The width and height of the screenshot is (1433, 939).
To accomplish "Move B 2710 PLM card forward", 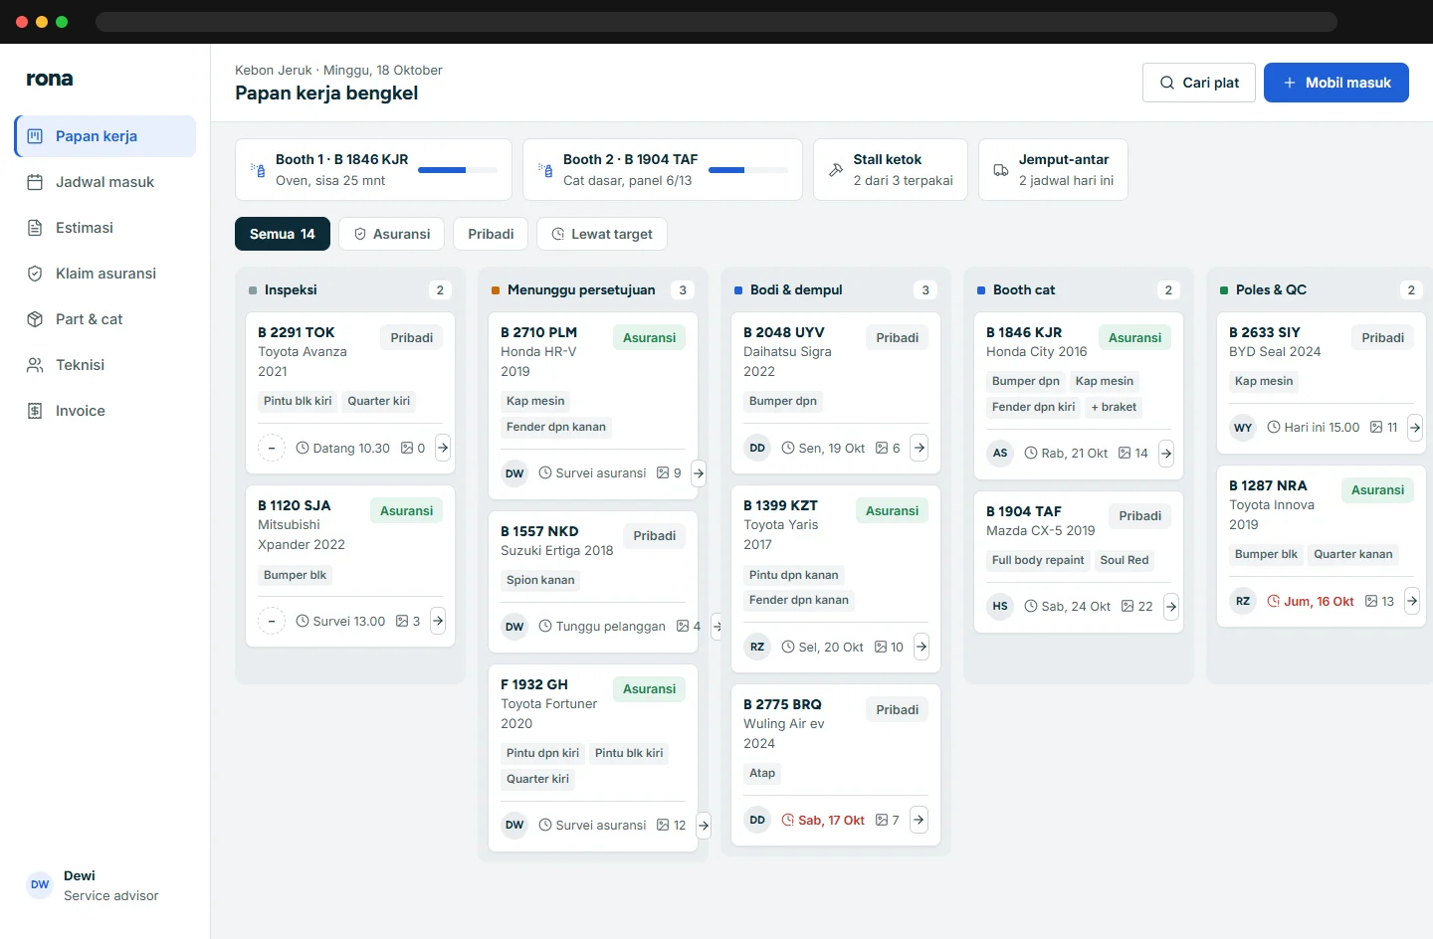I will coord(699,473).
